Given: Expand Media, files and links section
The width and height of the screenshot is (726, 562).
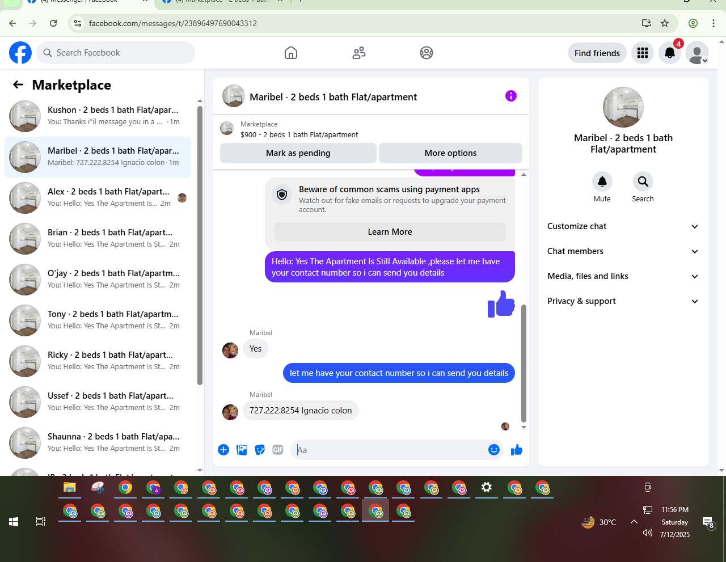Looking at the screenshot, I should (623, 276).
